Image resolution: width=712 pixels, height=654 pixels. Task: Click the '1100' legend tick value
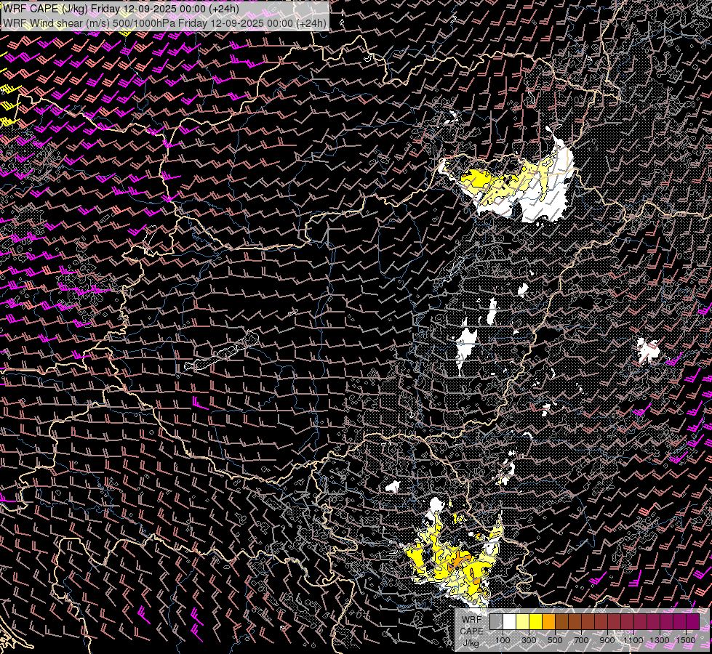633,640
